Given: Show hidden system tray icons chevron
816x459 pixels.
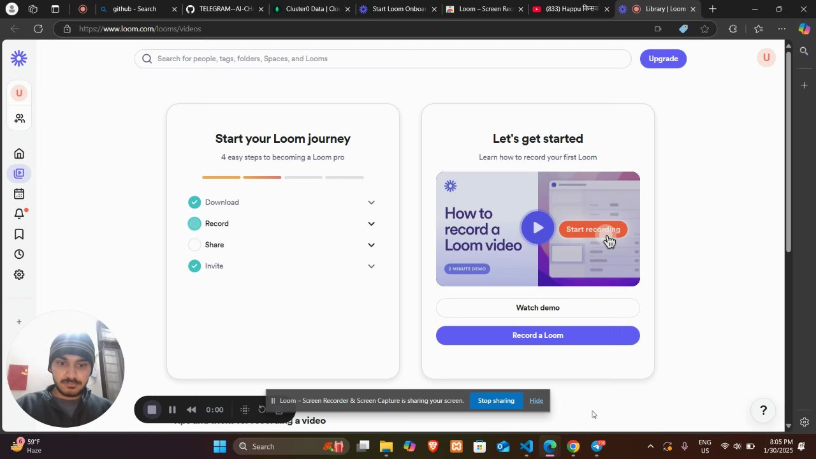Looking at the screenshot, I should pyautogui.click(x=650, y=446).
